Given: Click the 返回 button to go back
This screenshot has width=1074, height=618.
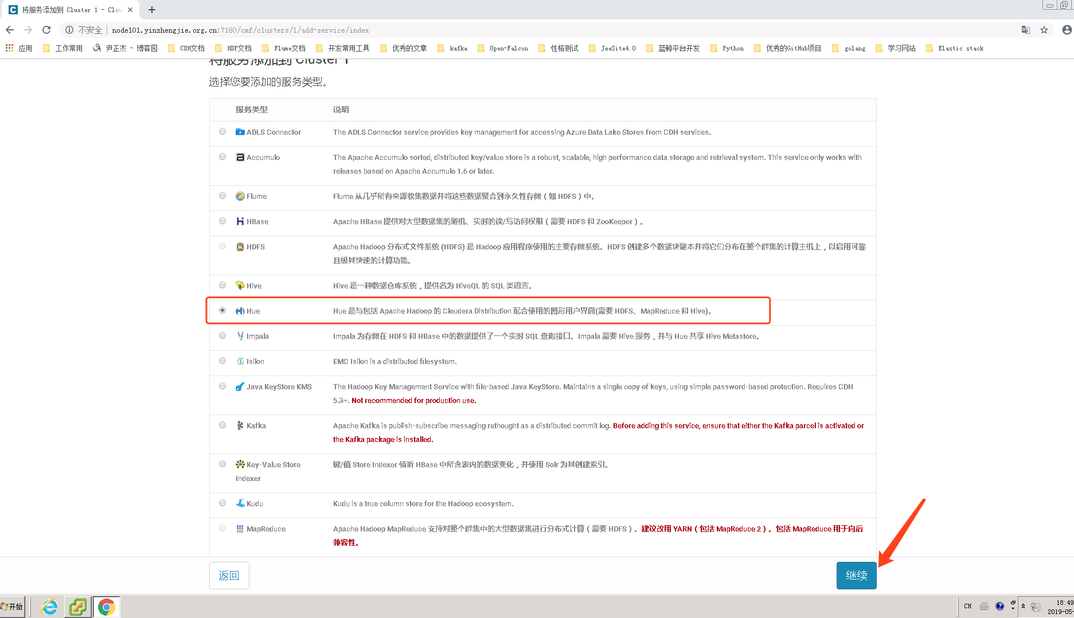Looking at the screenshot, I should [229, 575].
